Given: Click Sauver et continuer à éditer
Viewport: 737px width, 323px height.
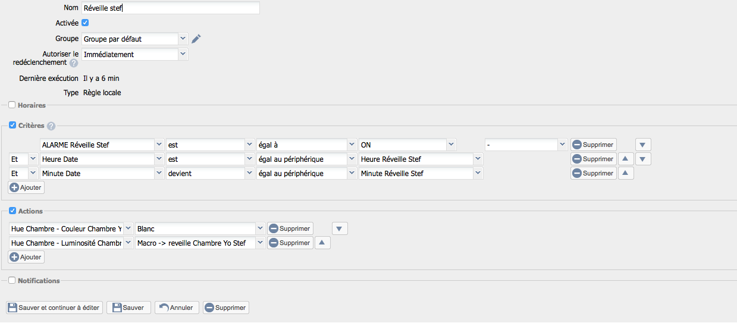Looking at the screenshot, I should pyautogui.click(x=55, y=308).
